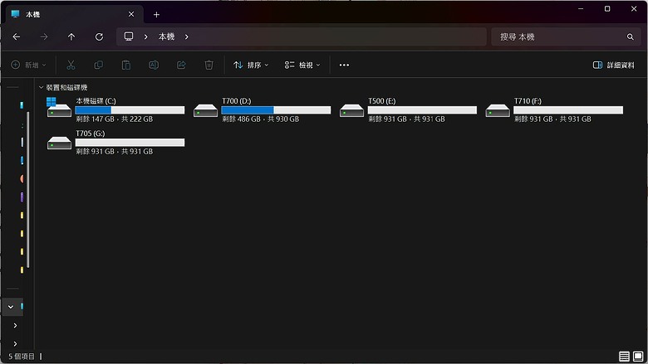Screen dimensions: 648x364
Task: Open the See more ellipsis menu
Action: click(x=344, y=66)
